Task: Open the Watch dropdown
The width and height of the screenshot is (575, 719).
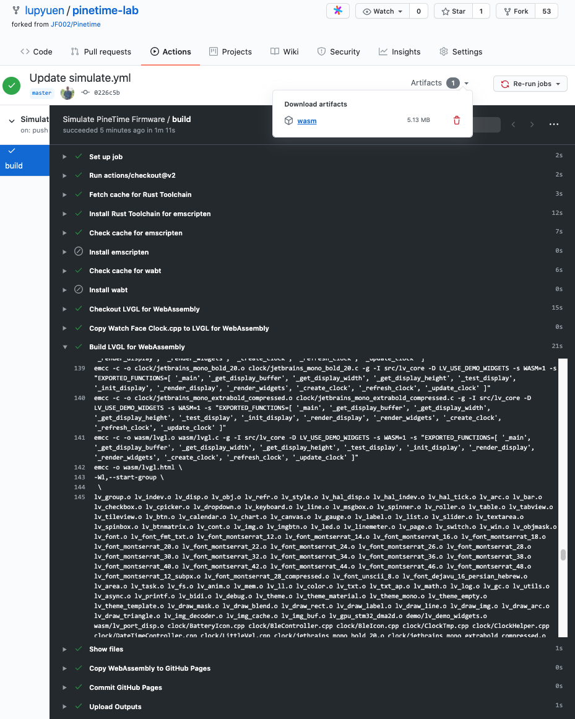Action: click(x=383, y=11)
